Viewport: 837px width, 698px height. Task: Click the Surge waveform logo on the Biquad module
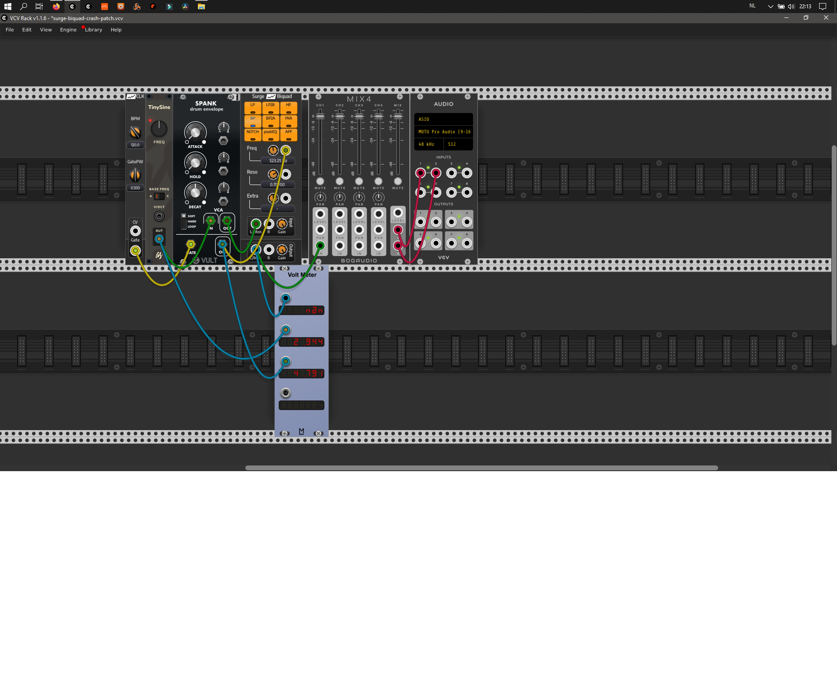coord(270,97)
